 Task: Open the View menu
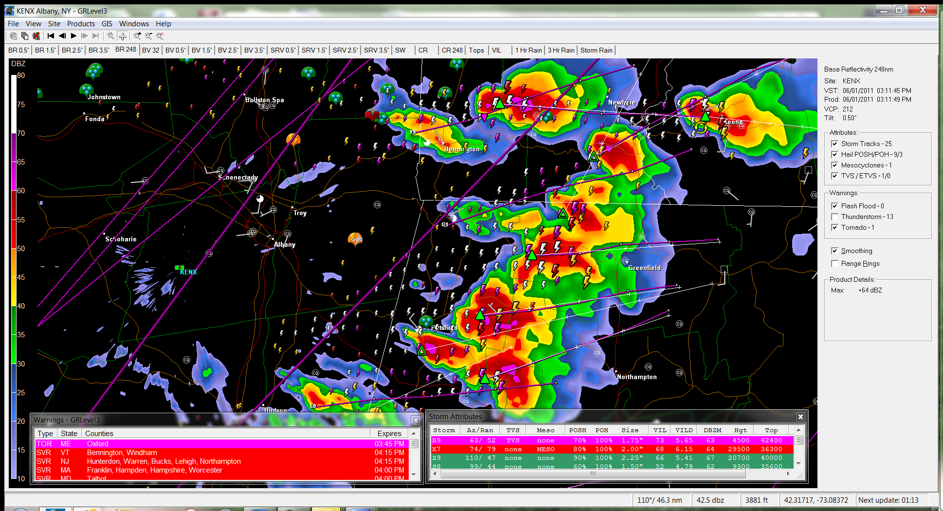pos(34,23)
